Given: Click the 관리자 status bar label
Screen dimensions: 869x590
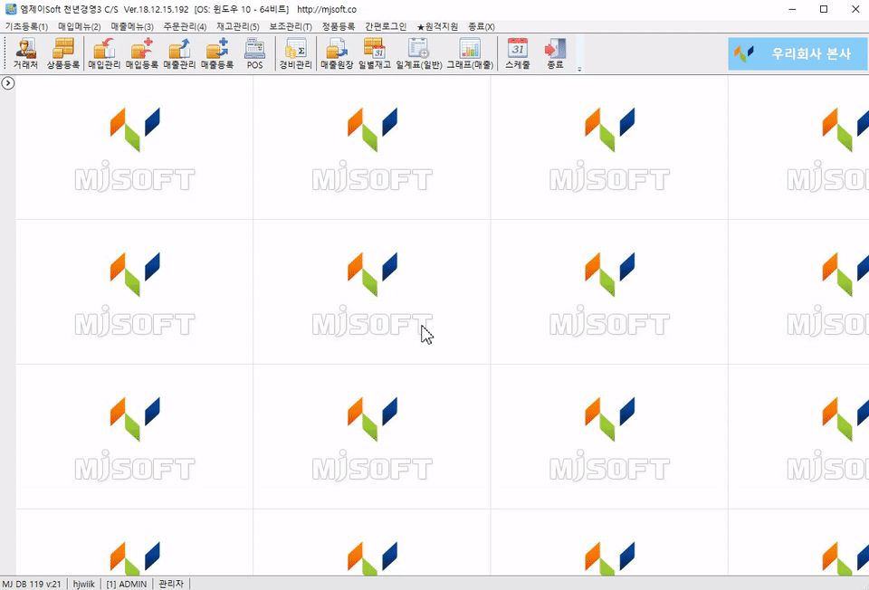Looking at the screenshot, I should pyautogui.click(x=171, y=584).
